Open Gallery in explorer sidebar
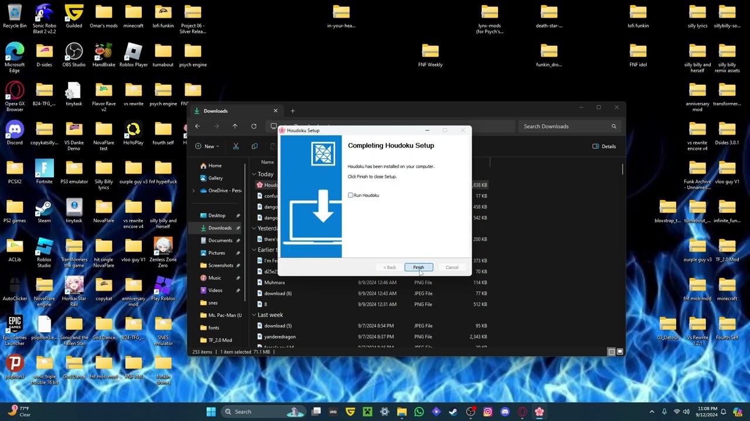750x421 pixels. [x=215, y=178]
